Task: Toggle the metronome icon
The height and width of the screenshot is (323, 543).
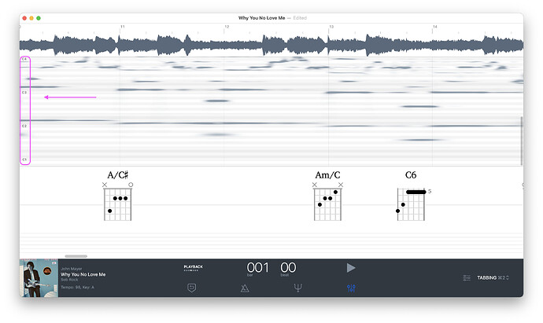Action: click(245, 288)
